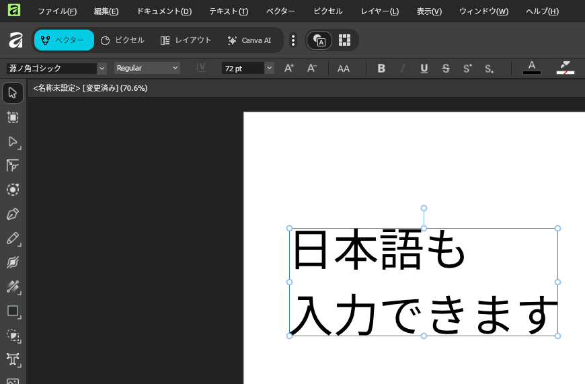The height and width of the screenshot is (384, 585).
Task: Click the Affinity home logo in toolbar
Action: 15,40
